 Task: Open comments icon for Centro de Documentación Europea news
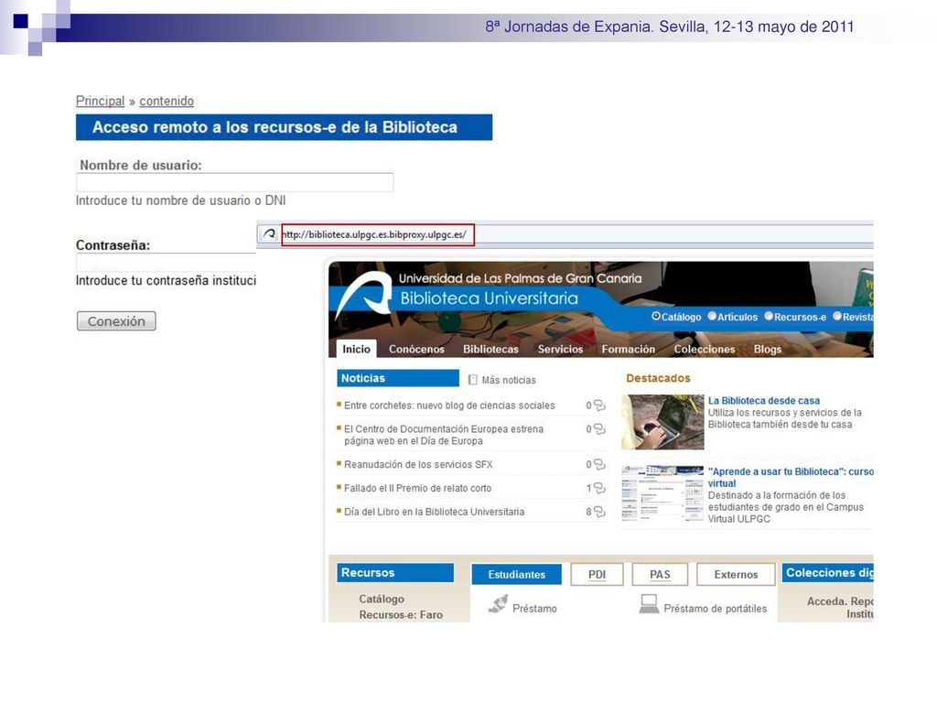click(x=599, y=429)
